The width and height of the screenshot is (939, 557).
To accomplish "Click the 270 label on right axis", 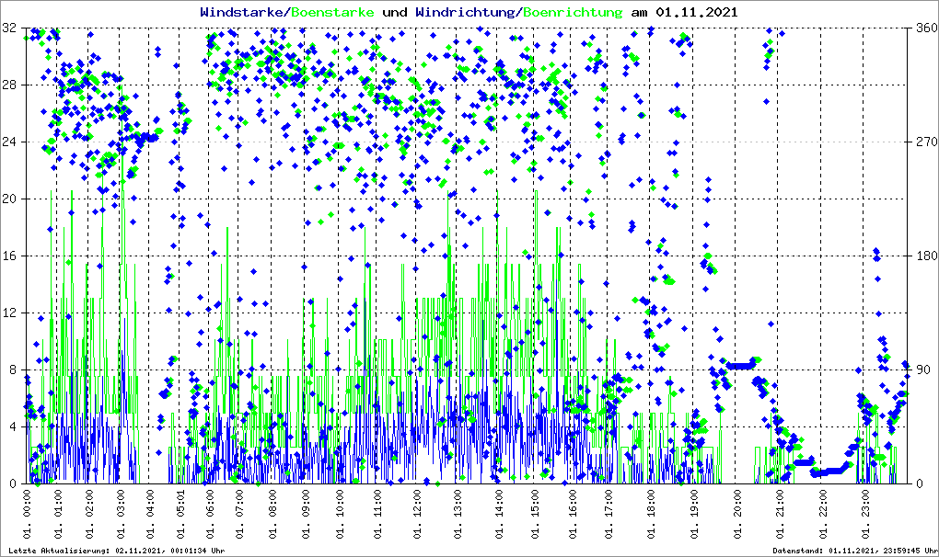I will [x=925, y=142].
